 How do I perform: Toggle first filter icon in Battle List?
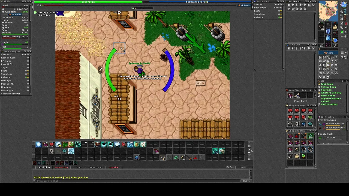click(x=289, y=5)
